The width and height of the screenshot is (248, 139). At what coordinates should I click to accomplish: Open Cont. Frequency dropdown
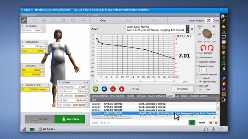coord(87,86)
